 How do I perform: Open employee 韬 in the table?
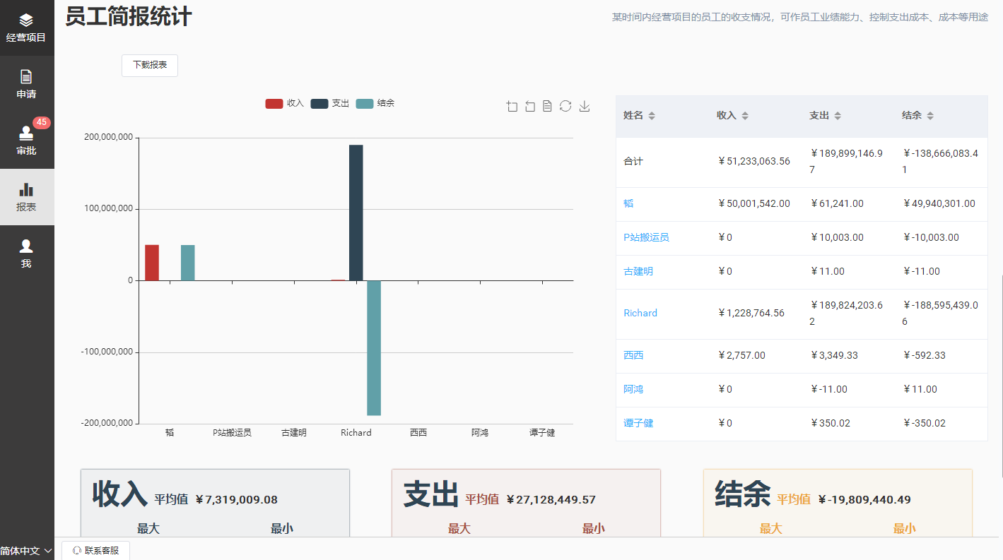click(x=628, y=203)
